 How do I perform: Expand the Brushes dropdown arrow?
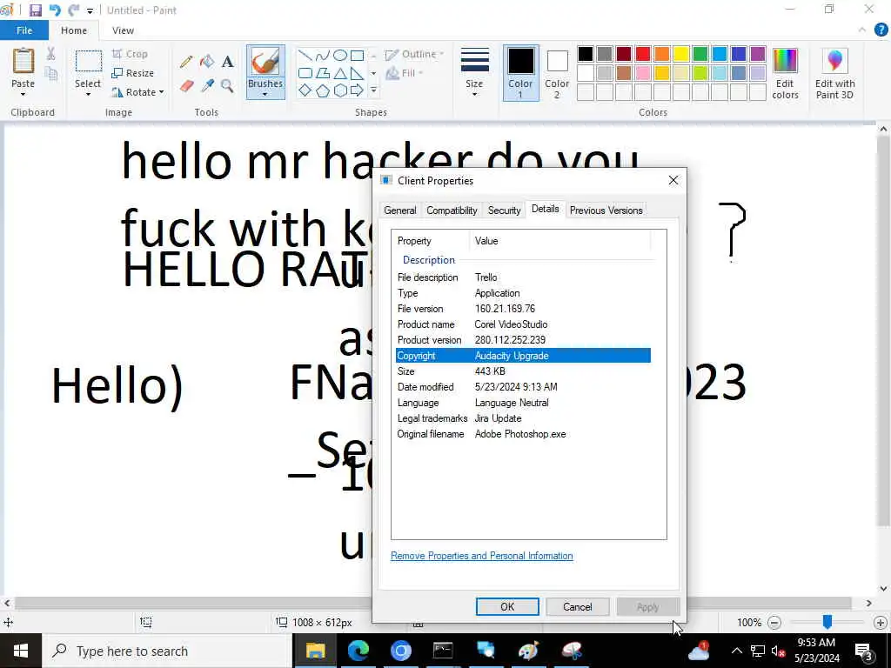click(x=265, y=94)
